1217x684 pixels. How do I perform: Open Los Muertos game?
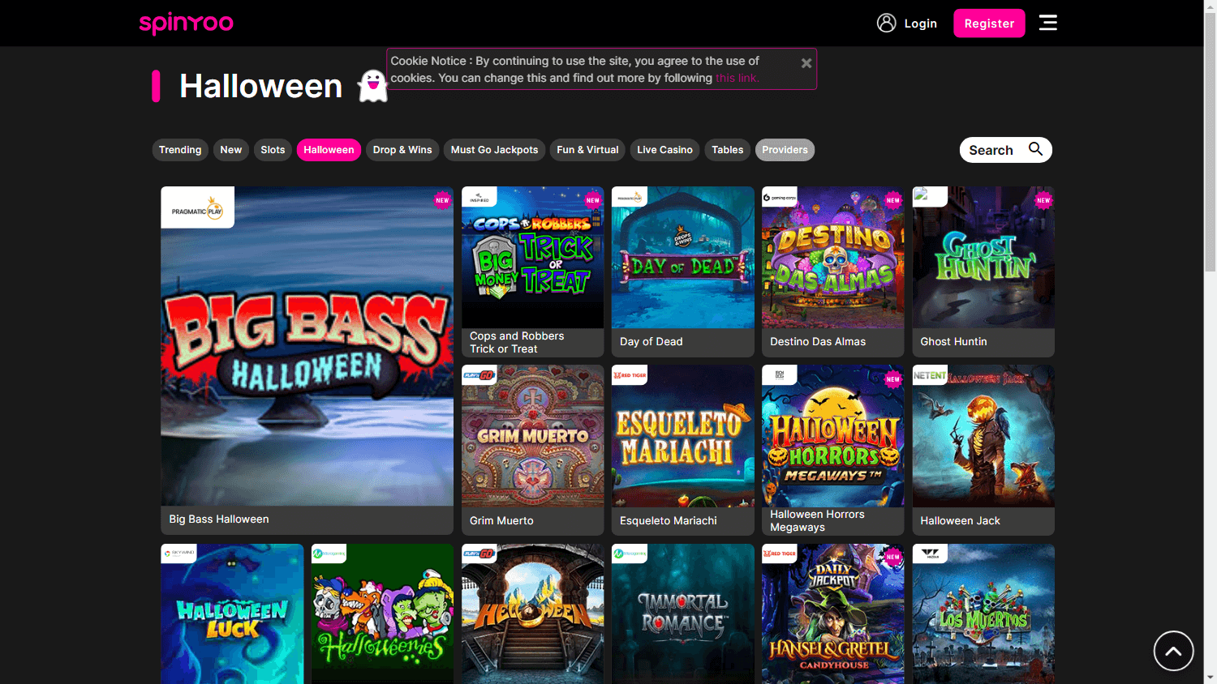click(983, 613)
